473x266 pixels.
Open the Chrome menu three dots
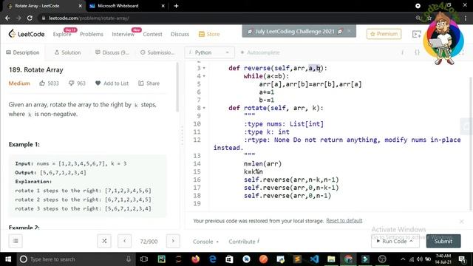[x=466, y=18]
